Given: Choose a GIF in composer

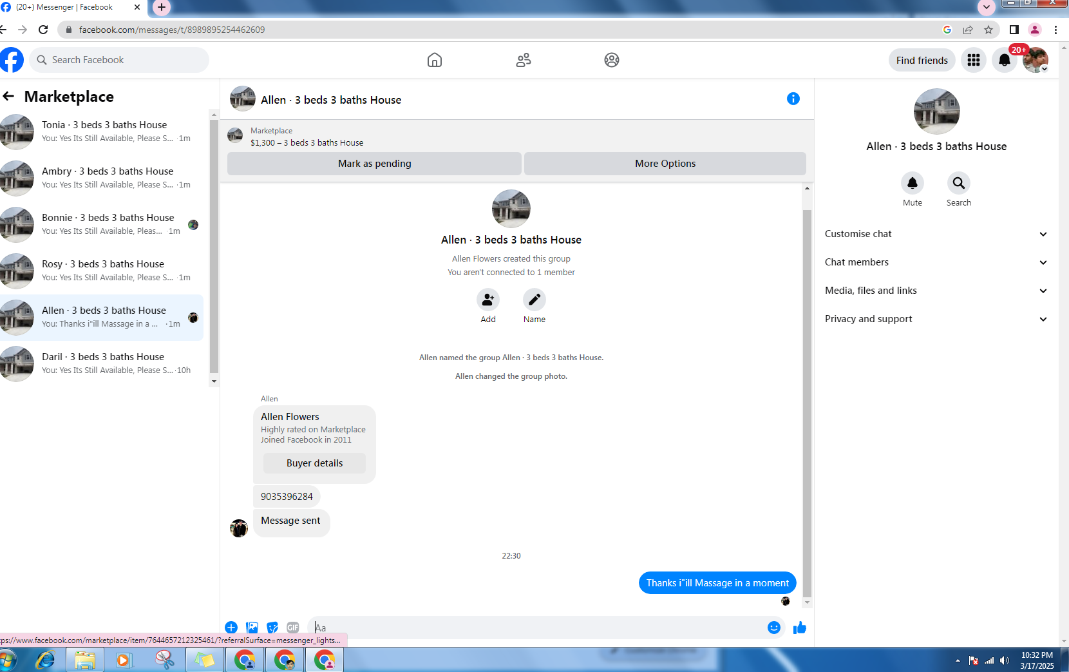Looking at the screenshot, I should tap(293, 628).
